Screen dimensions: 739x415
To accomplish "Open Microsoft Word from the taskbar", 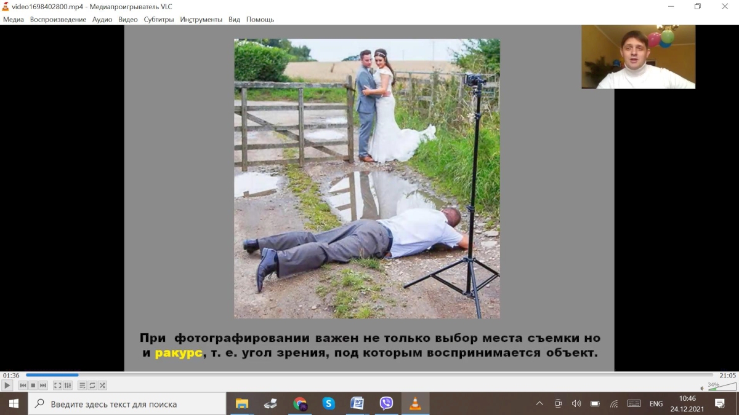I will click(x=357, y=404).
